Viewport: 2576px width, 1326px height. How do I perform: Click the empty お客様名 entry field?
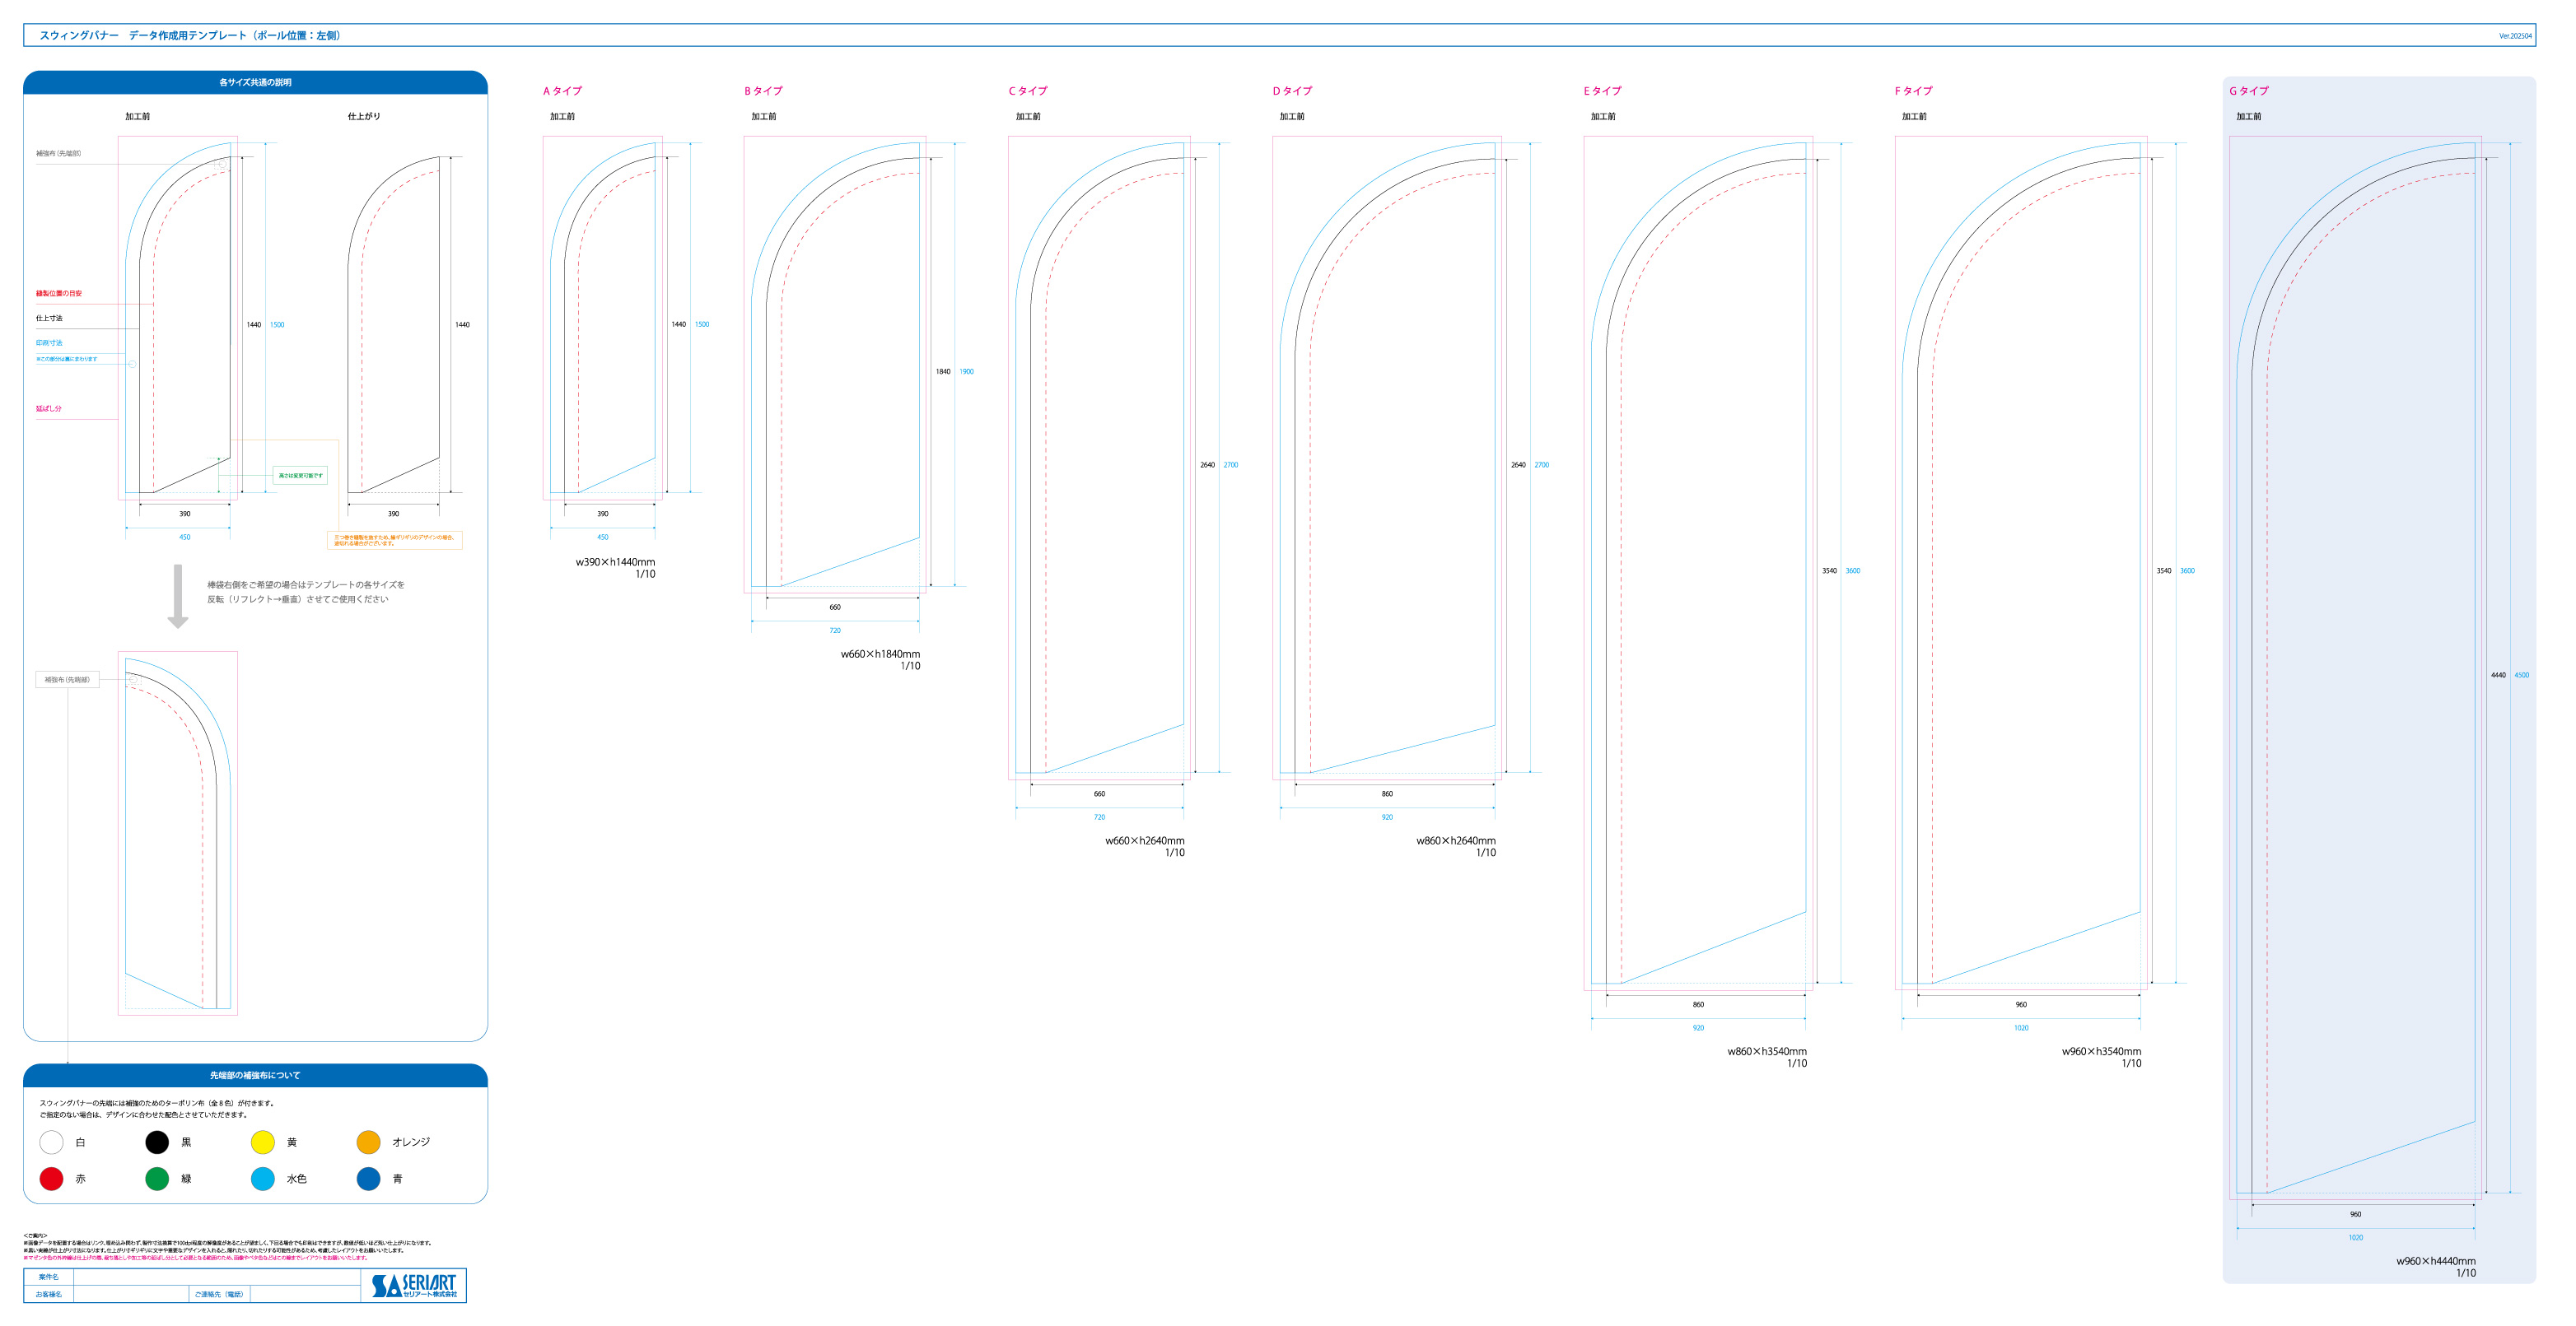point(131,1294)
